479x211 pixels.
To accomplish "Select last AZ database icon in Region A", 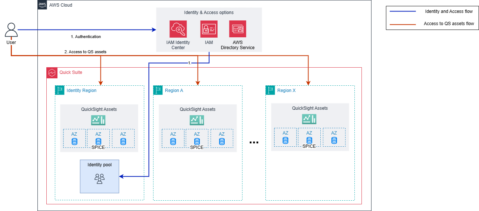I will click(x=222, y=142).
